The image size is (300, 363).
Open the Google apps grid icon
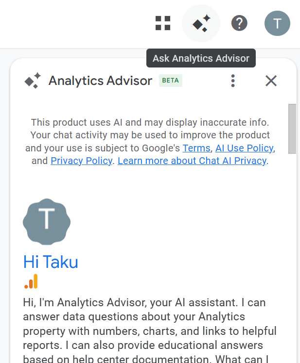click(163, 23)
